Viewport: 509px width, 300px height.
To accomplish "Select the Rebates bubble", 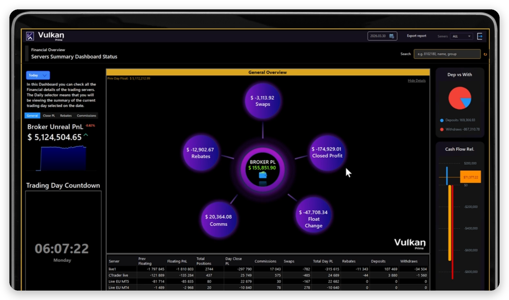I will 201,153.
